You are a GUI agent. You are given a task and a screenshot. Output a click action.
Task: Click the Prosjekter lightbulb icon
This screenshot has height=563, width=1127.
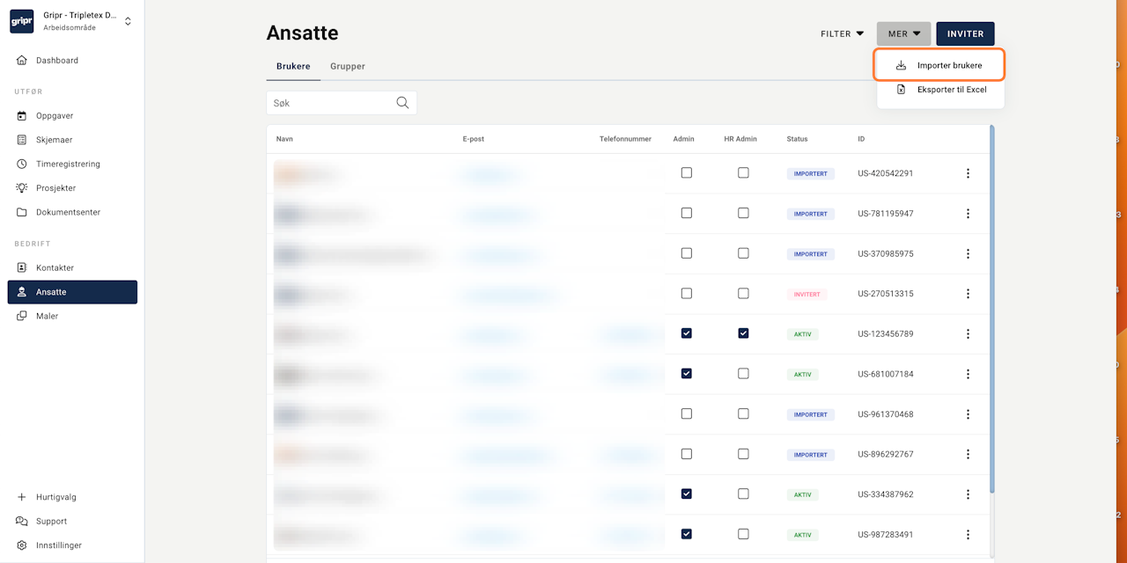click(x=22, y=188)
